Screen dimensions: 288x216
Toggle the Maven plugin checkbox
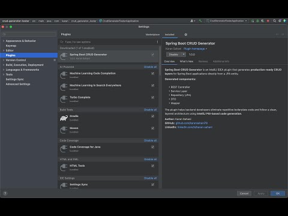coord(152,128)
